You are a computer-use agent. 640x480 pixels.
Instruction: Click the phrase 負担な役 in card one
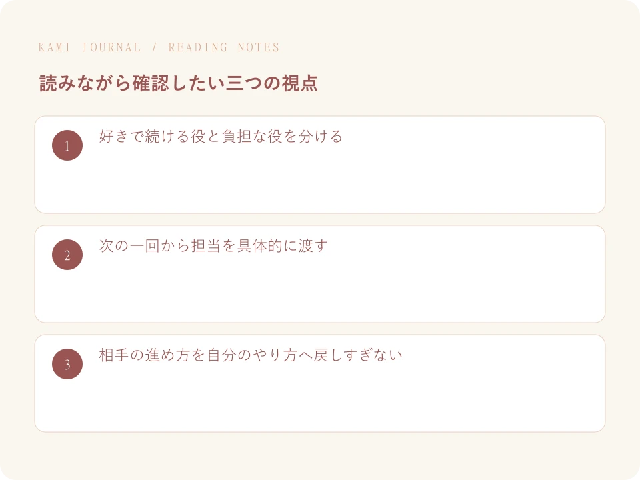pos(252,136)
